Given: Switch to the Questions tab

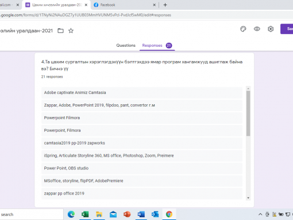Looking at the screenshot, I should [126, 45].
